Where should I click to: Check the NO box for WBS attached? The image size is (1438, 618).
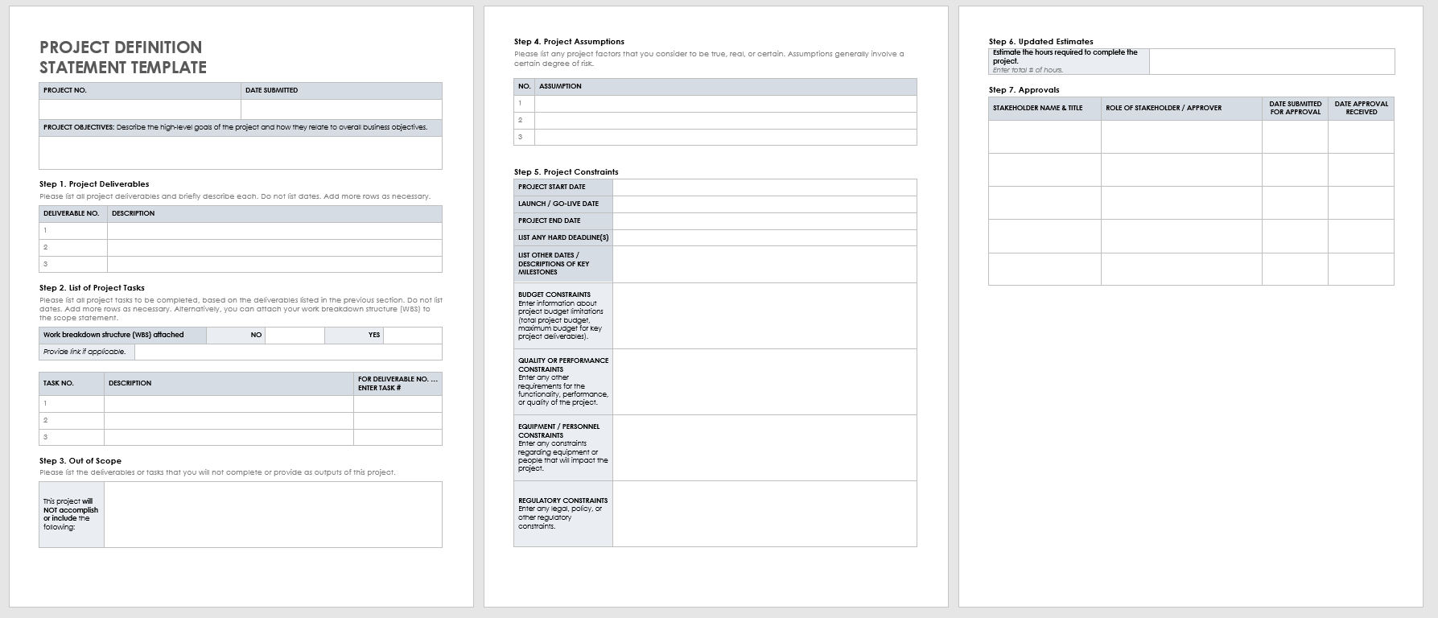(295, 336)
